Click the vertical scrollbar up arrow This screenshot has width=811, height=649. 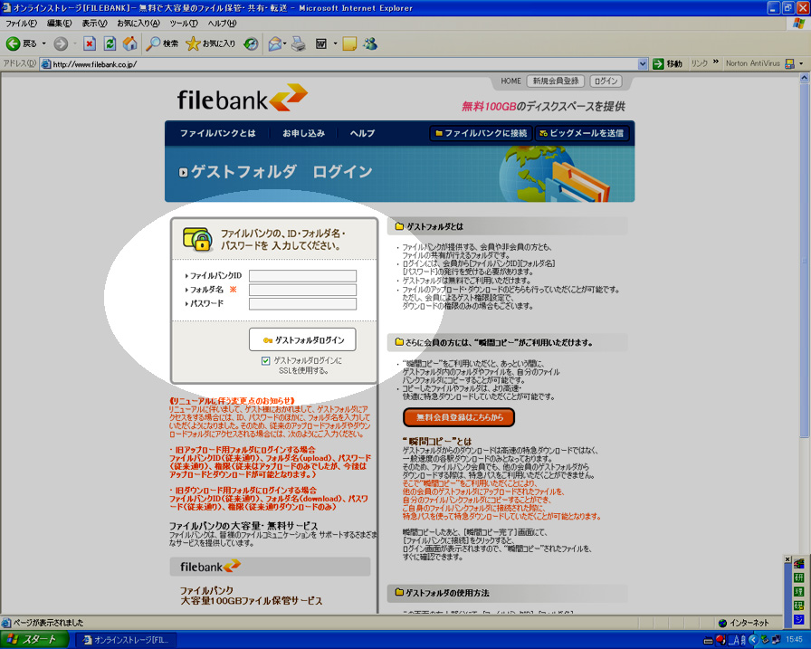(805, 78)
